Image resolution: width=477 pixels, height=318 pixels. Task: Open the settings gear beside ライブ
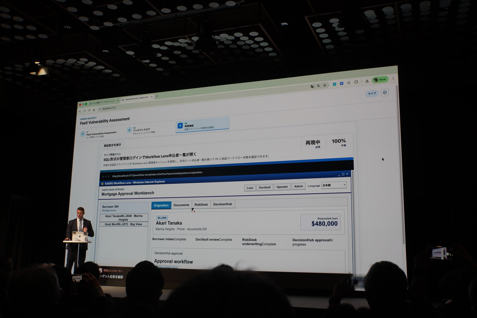tap(385, 92)
